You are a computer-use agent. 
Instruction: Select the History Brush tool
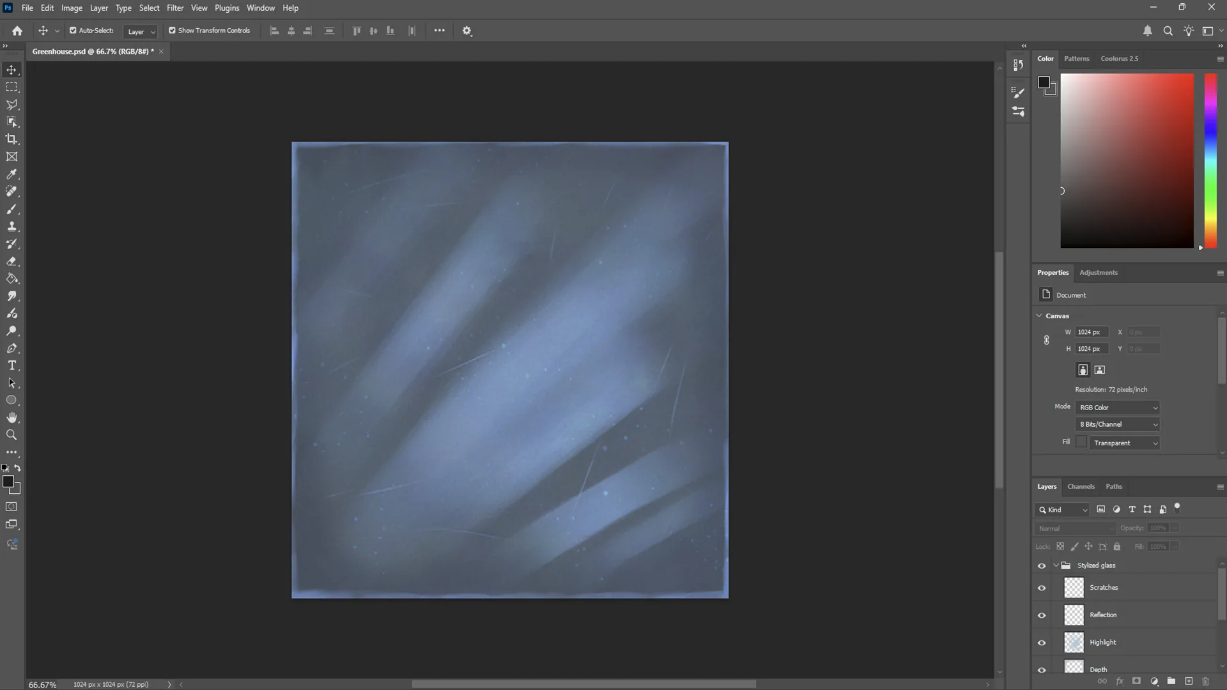[12, 243]
